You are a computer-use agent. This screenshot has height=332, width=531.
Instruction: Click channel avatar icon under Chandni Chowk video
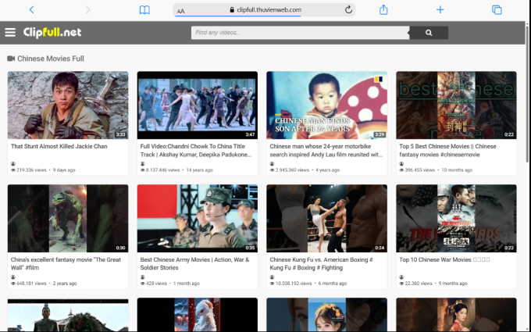143,164
